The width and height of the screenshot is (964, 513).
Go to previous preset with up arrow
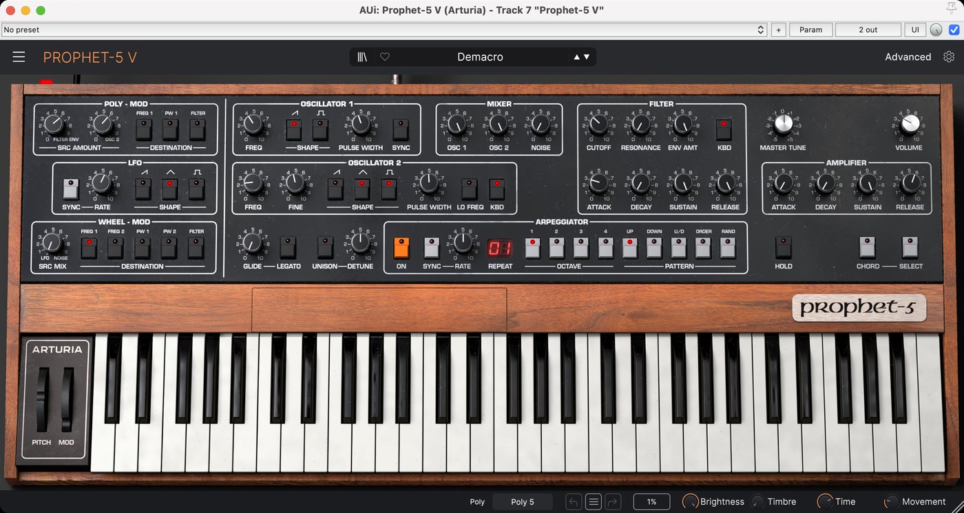(x=577, y=57)
